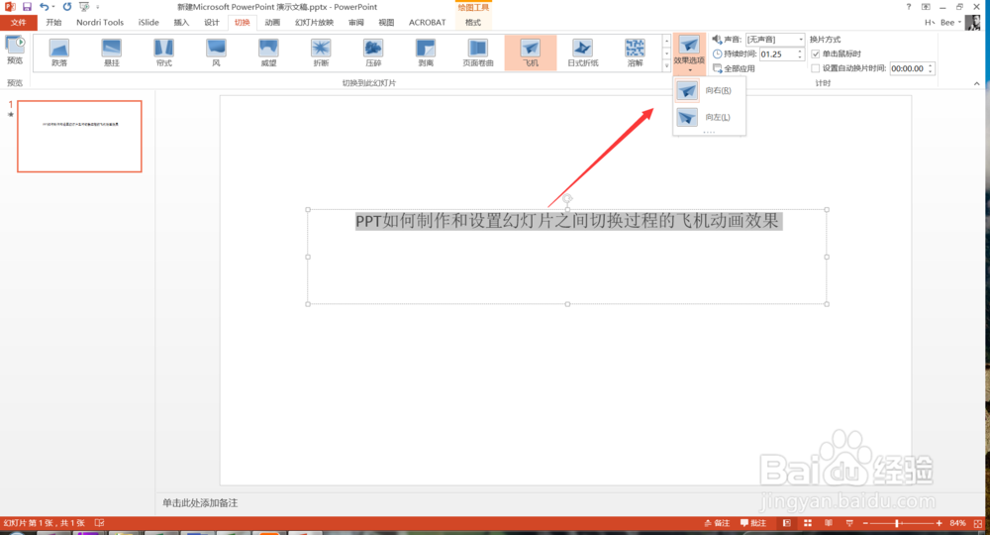Choose 向右(R) direction option
Image resolution: width=990 pixels, height=535 pixels.
pyautogui.click(x=709, y=90)
